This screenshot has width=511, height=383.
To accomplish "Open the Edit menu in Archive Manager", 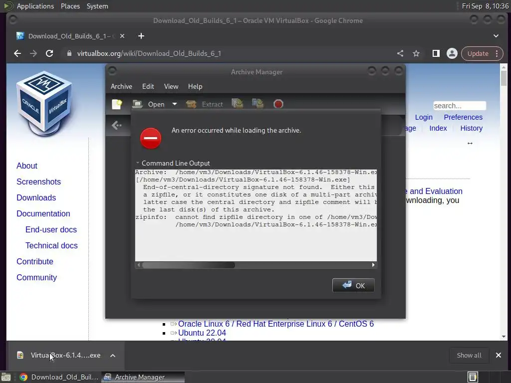I will pyautogui.click(x=148, y=86).
